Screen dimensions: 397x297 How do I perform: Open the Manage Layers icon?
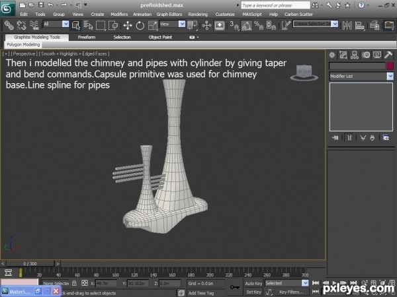pyautogui.click(x=375, y=25)
